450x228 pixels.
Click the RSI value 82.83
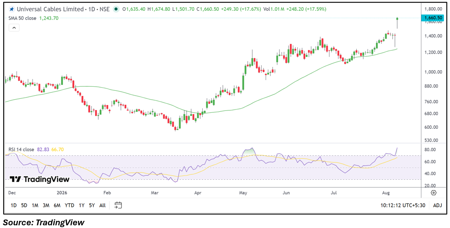[x=42, y=149]
